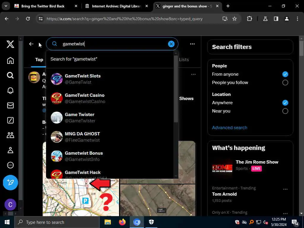Open Advanced search link
The height and width of the screenshot is (228, 304).
click(229, 128)
